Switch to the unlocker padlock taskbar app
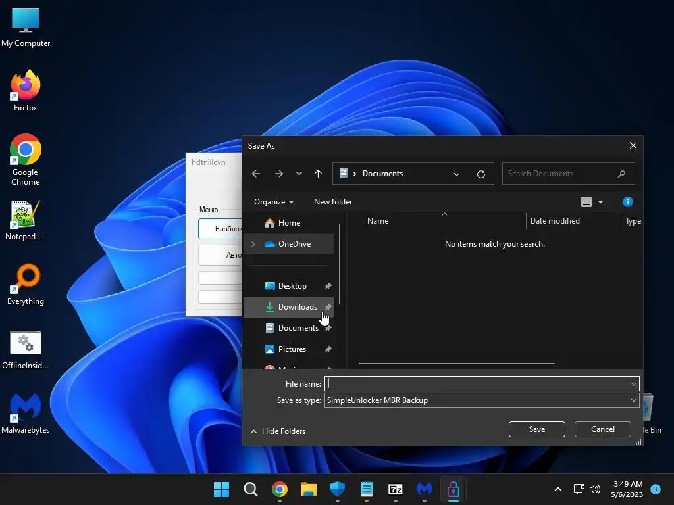674x505 pixels. coord(454,489)
